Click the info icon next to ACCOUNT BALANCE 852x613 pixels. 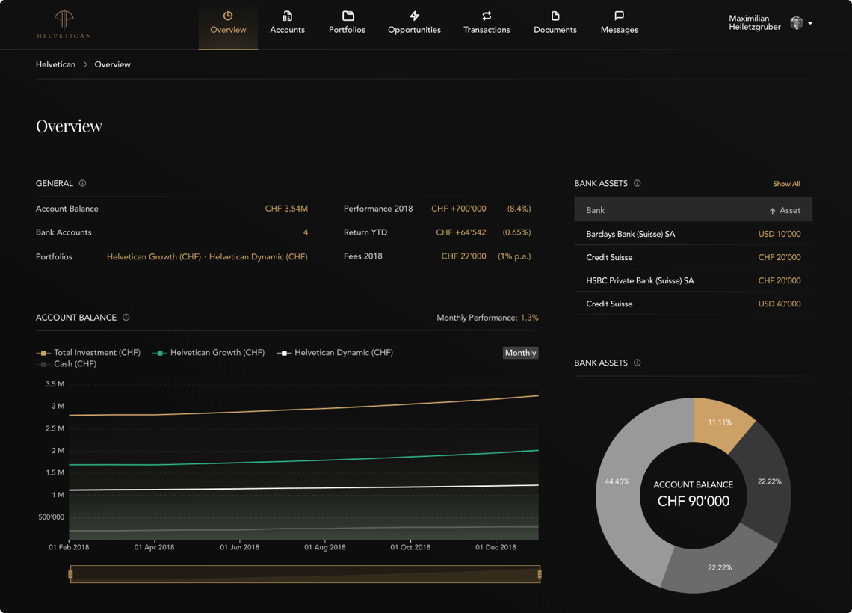(126, 317)
